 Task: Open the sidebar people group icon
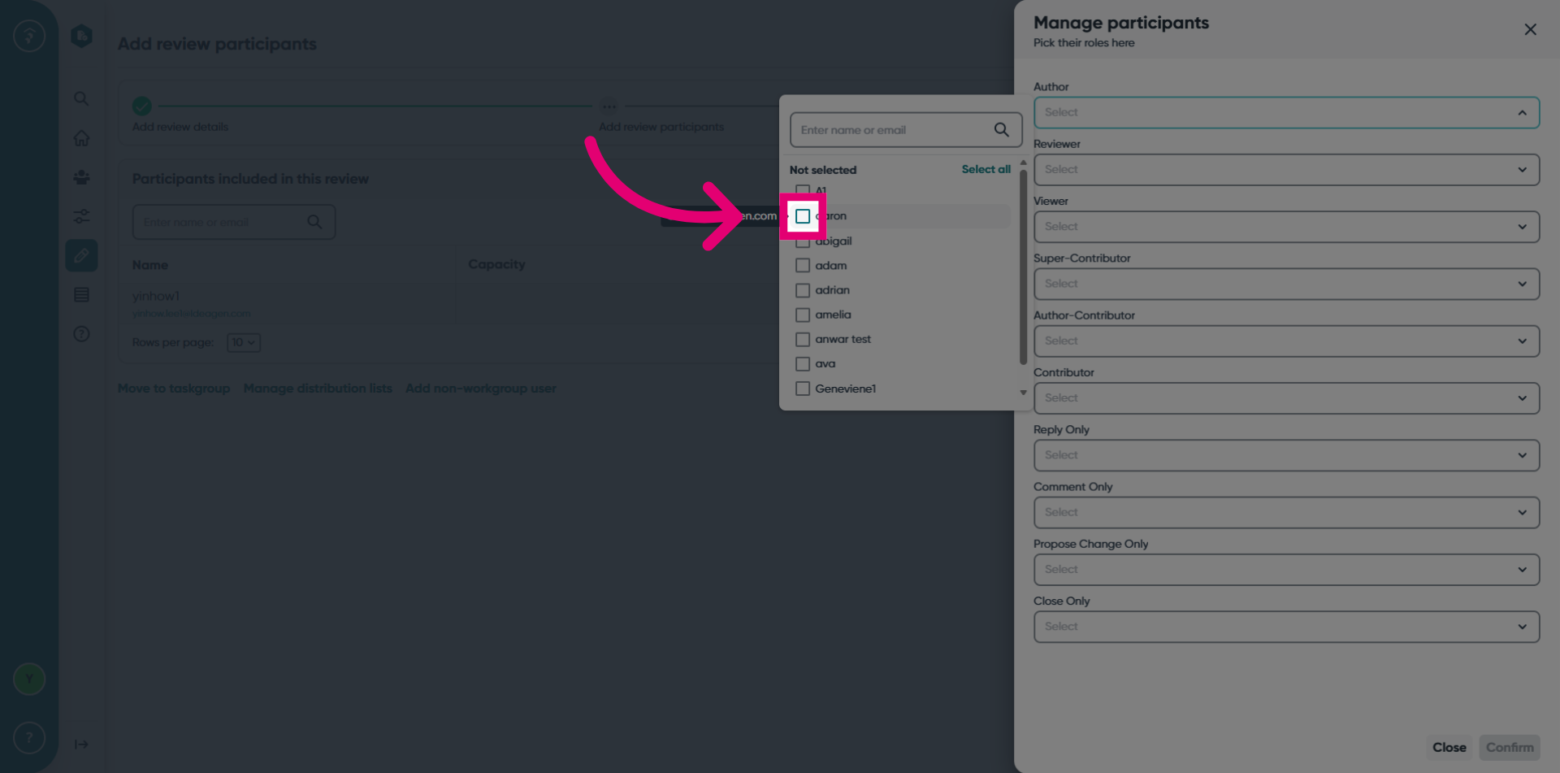tap(81, 177)
